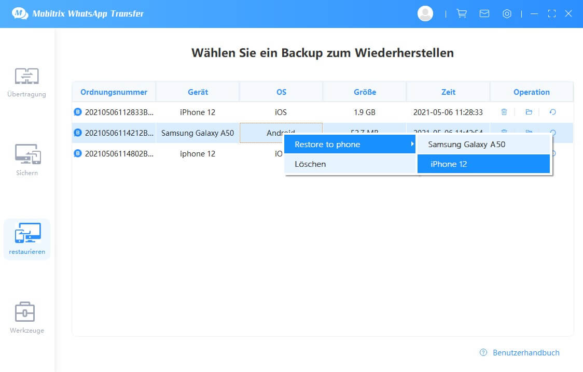Open the Übertragung transfer section
Image resolution: width=583 pixels, height=372 pixels.
click(26, 82)
